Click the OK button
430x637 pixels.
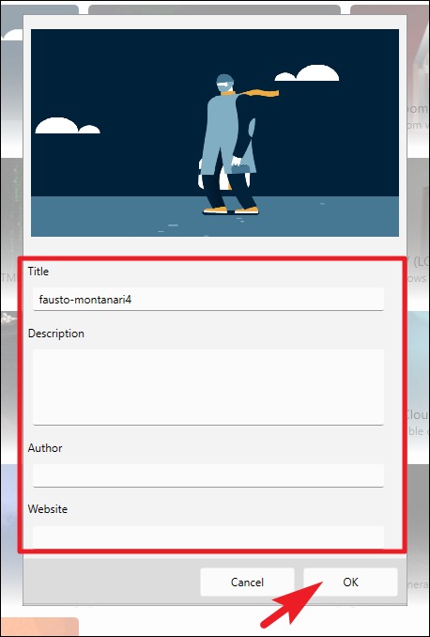(x=350, y=582)
